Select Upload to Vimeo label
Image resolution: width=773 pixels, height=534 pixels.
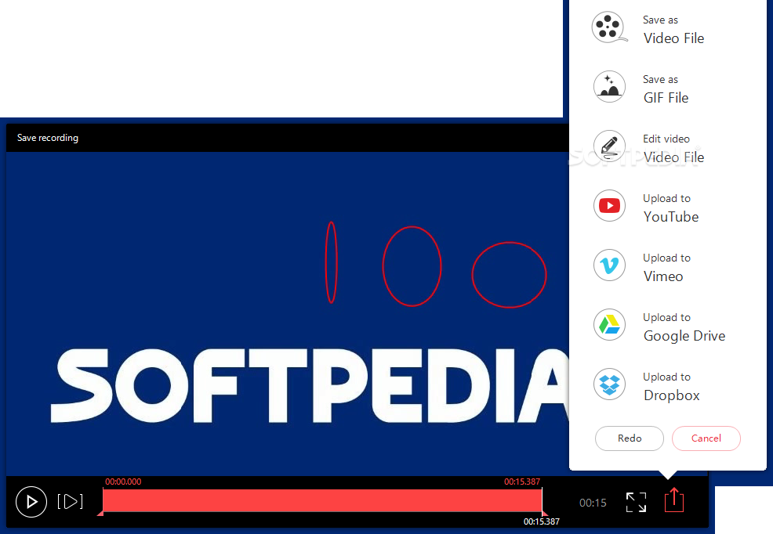point(666,268)
